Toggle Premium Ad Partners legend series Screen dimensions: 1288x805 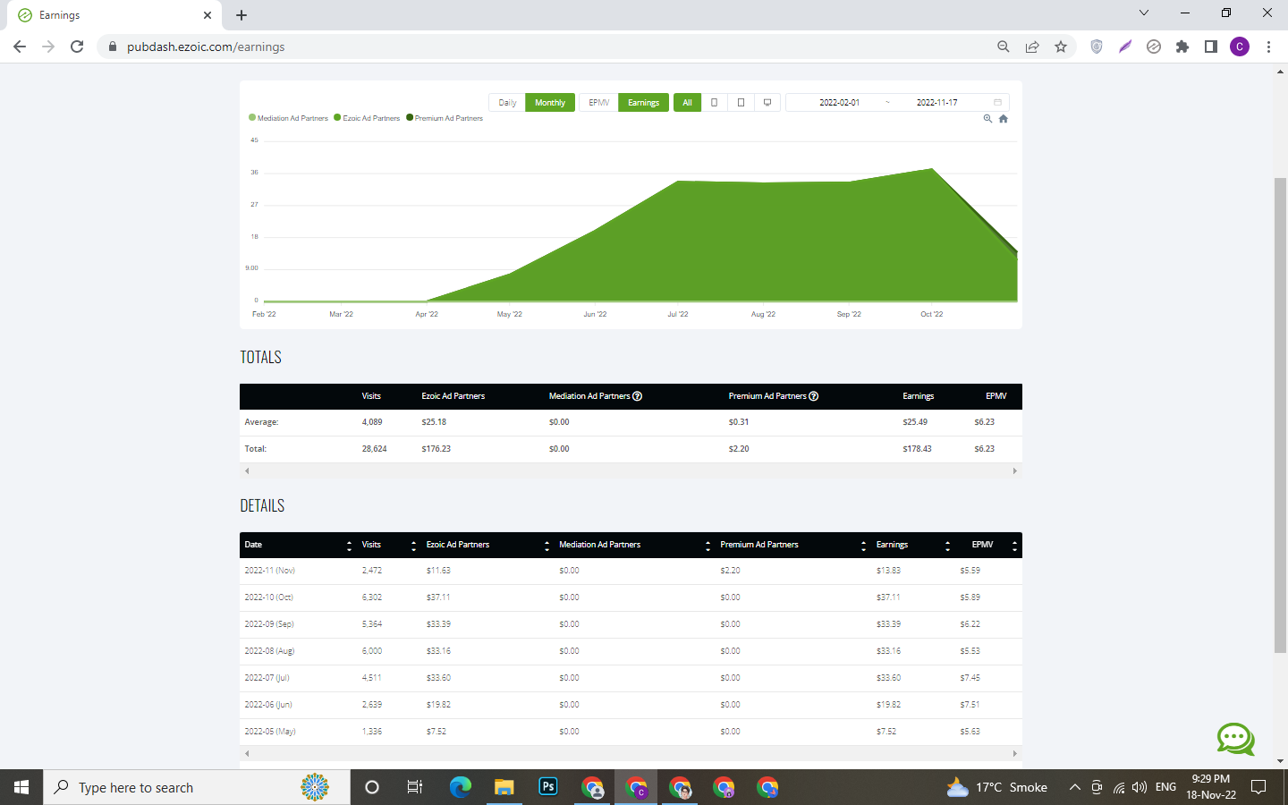[445, 118]
